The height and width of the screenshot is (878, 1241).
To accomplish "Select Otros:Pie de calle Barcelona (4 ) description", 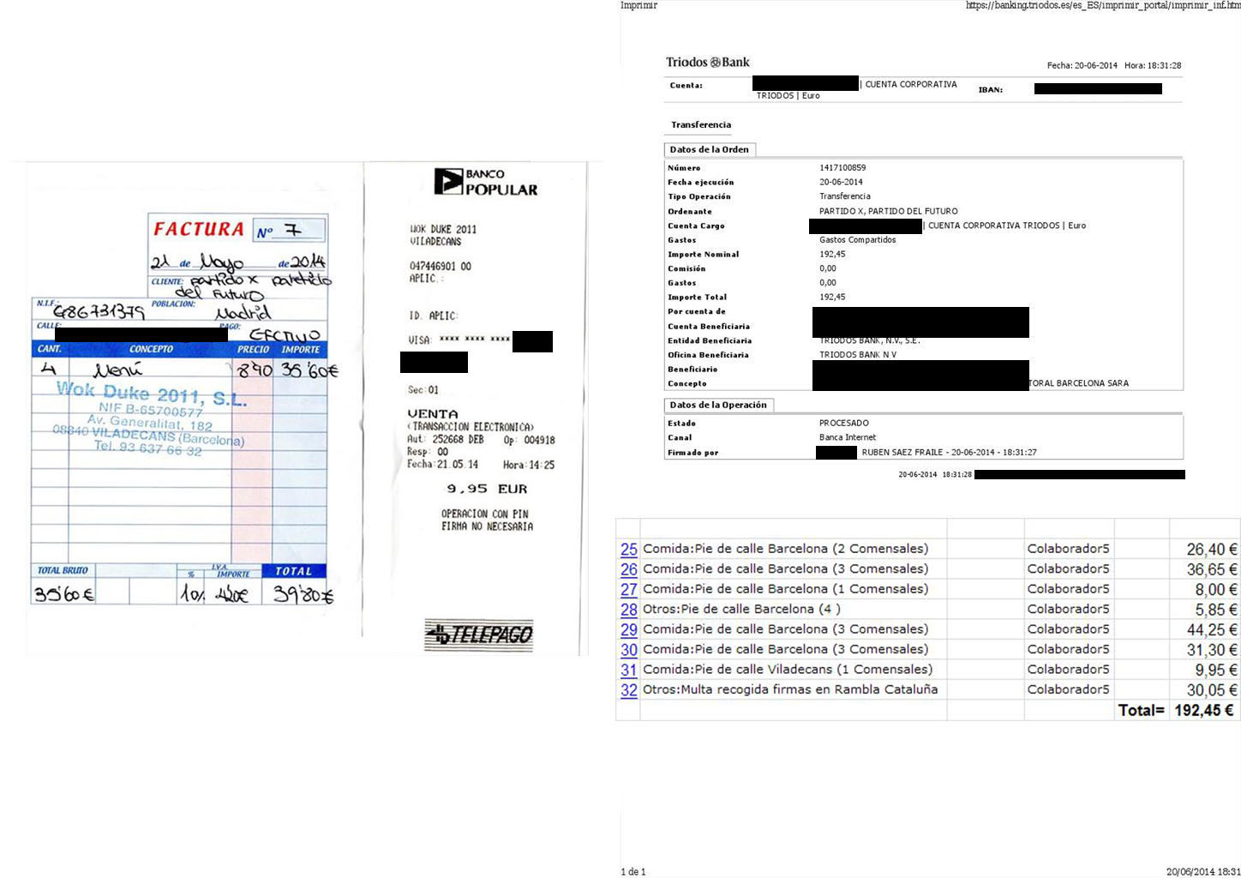I will [741, 610].
